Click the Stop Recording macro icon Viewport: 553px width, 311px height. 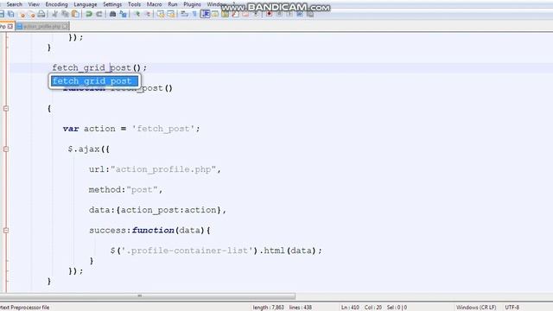pyautogui.click(x=279, y=14)
